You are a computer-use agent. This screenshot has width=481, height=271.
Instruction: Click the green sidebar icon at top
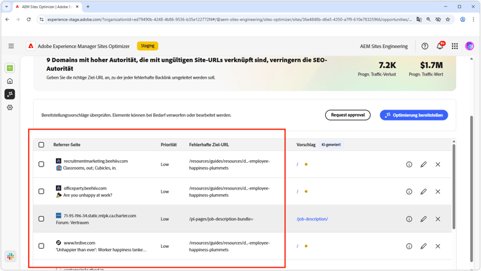pyautogui.click(x=10, y=68)
